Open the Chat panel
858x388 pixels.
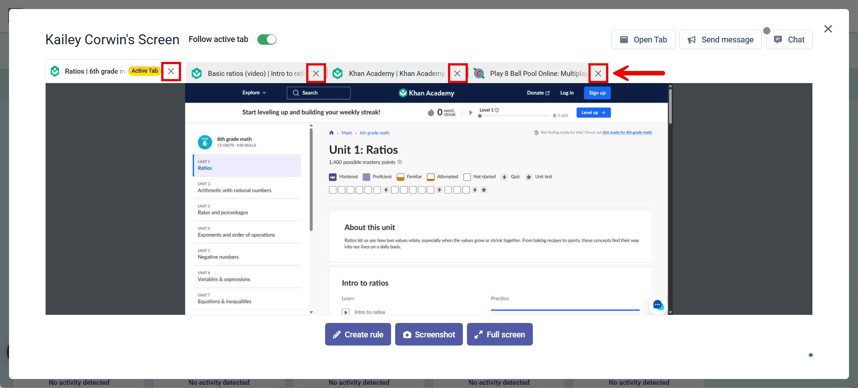[789, 40]
